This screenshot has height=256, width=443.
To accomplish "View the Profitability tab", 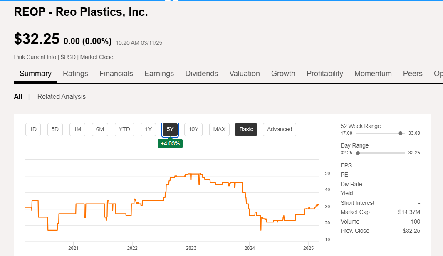I will [324, 74].
